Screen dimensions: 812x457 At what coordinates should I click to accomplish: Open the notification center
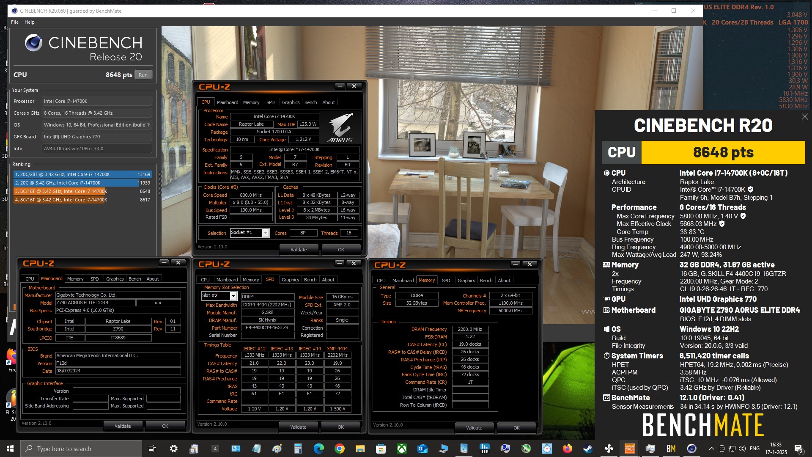point(798,449)
